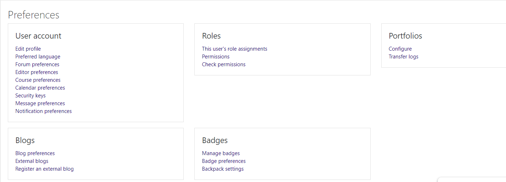
Task: Open Security keys page
Action: click(x=31, y=96)
